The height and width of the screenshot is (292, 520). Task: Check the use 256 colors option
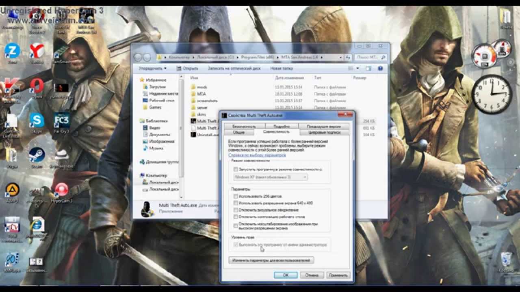(236, 196)
